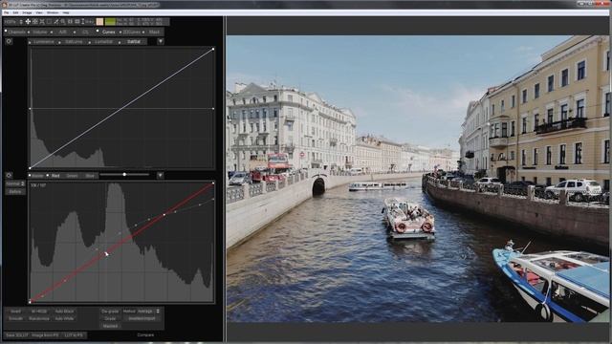Click the Save 3DLUT button
Image resolution: width=612 pixels, height=344 pixels.
16,335
